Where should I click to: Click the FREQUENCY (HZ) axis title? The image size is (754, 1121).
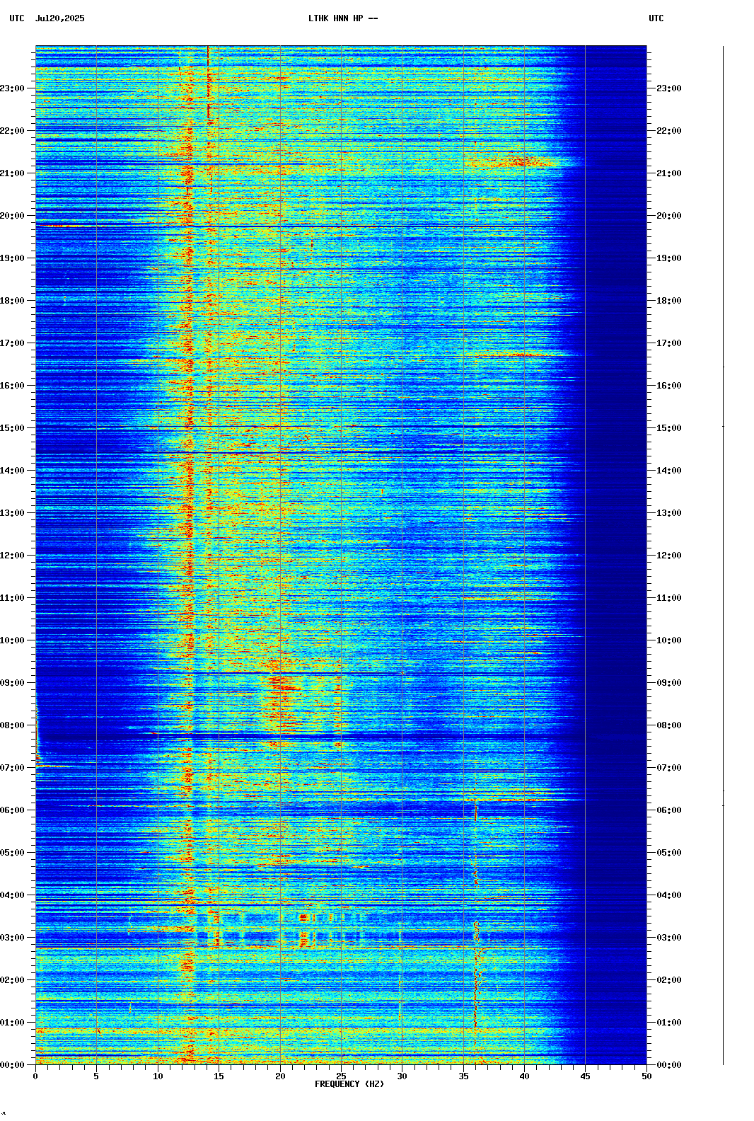(x=349, y=1084)
